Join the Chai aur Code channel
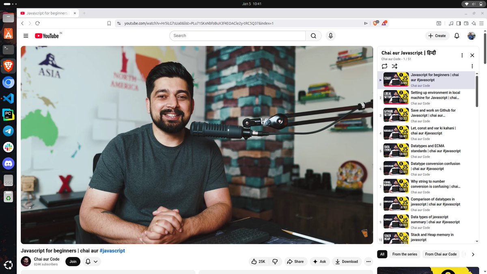The width and height of the screenshot is (487, 274). pyautogui.click(x=73, y=261)
